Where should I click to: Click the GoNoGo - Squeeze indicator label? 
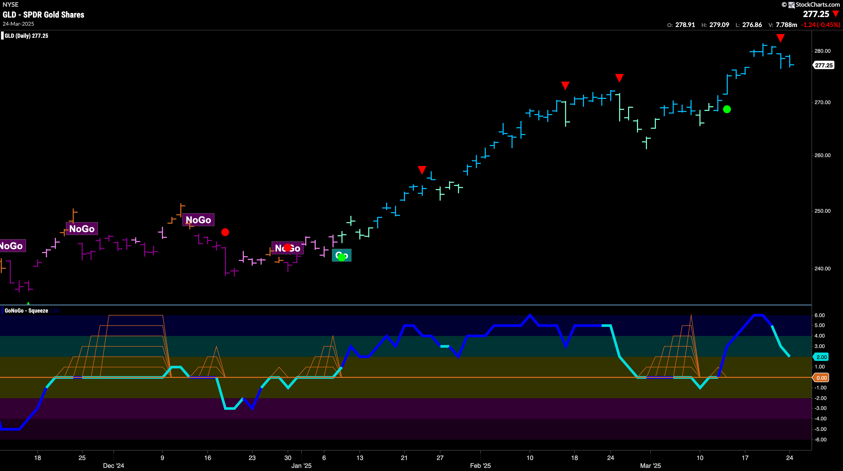tap(26, 311)
